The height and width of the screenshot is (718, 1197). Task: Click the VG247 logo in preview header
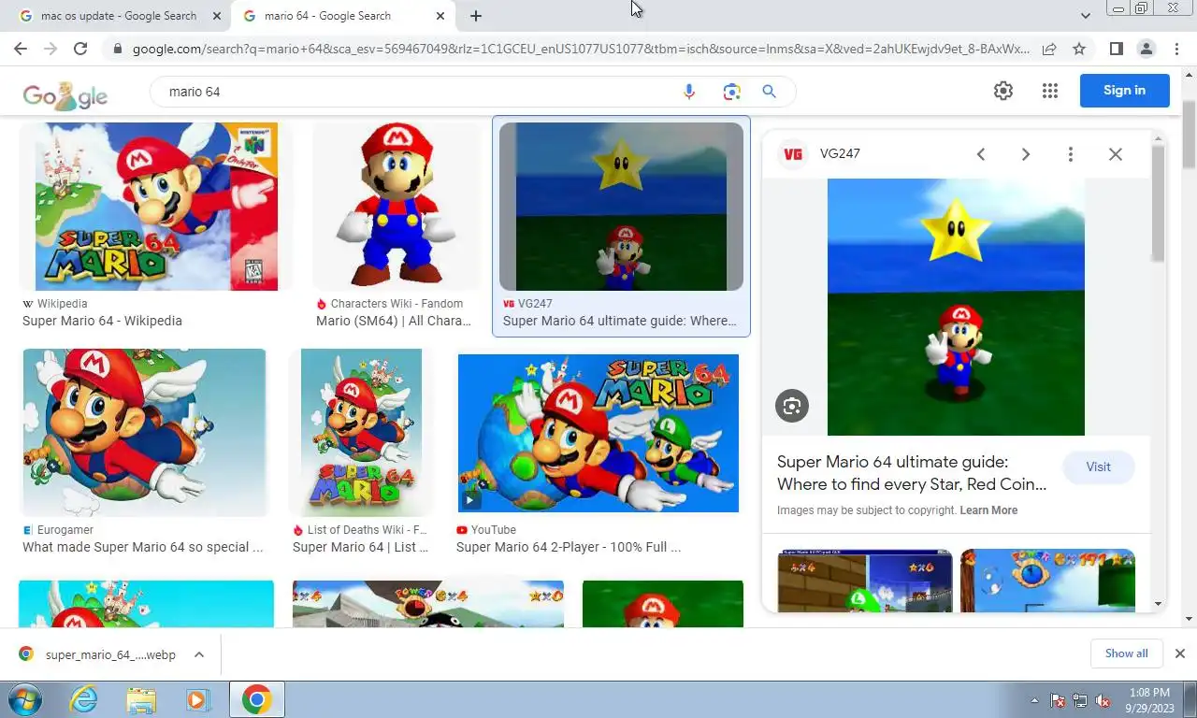click(x=794, y=153)
